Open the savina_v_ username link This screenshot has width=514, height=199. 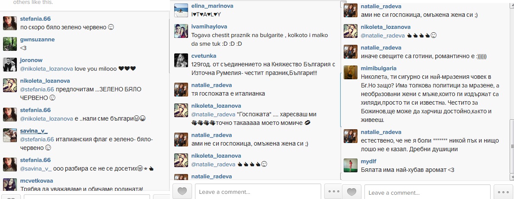(34, 131)
